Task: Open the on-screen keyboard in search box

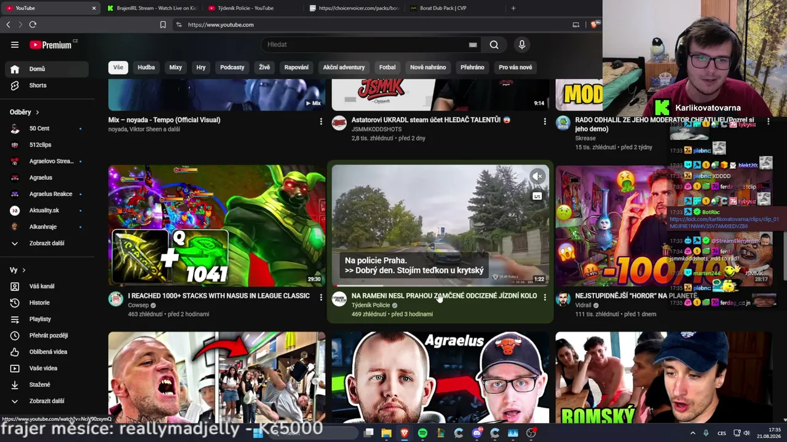Action: (473, 45)
